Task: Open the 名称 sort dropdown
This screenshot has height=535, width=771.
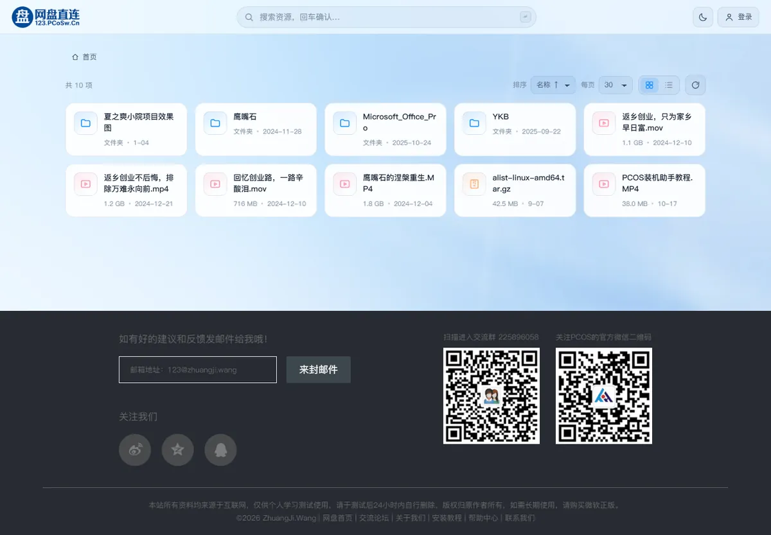Action: 553,85
